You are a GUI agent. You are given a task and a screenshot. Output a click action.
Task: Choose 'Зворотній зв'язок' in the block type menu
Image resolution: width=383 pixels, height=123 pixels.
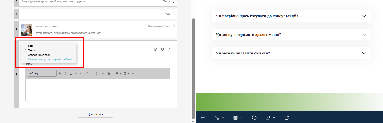pos(39,55)
